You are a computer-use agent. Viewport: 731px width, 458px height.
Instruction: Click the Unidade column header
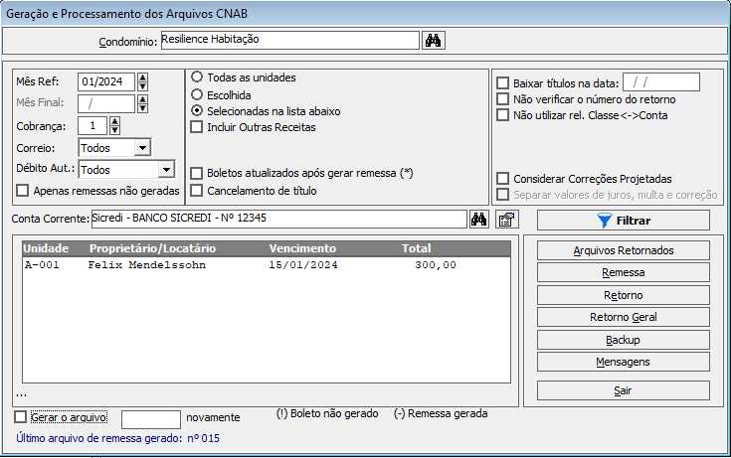pos(46,248)
